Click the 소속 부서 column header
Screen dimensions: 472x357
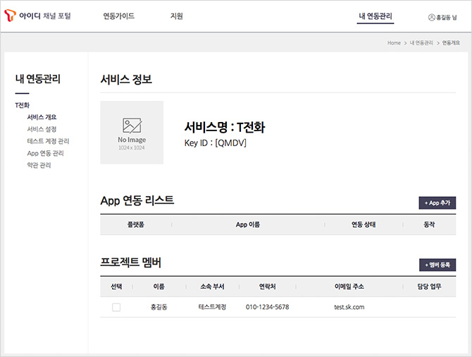click(x=212, y=286)
